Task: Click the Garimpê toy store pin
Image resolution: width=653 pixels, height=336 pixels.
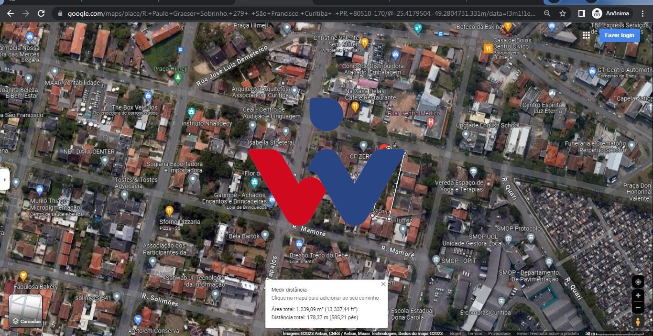Action: tap(272, 200)
